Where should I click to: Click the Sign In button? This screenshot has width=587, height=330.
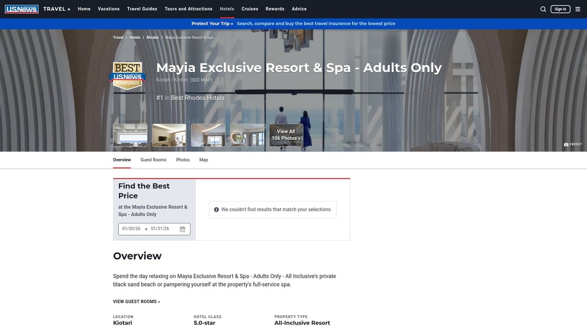pos(560,8)
